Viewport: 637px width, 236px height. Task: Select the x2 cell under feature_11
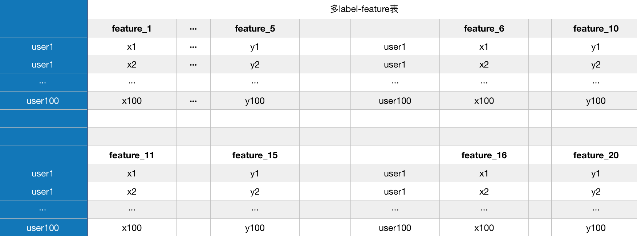(x=132, y=191)
